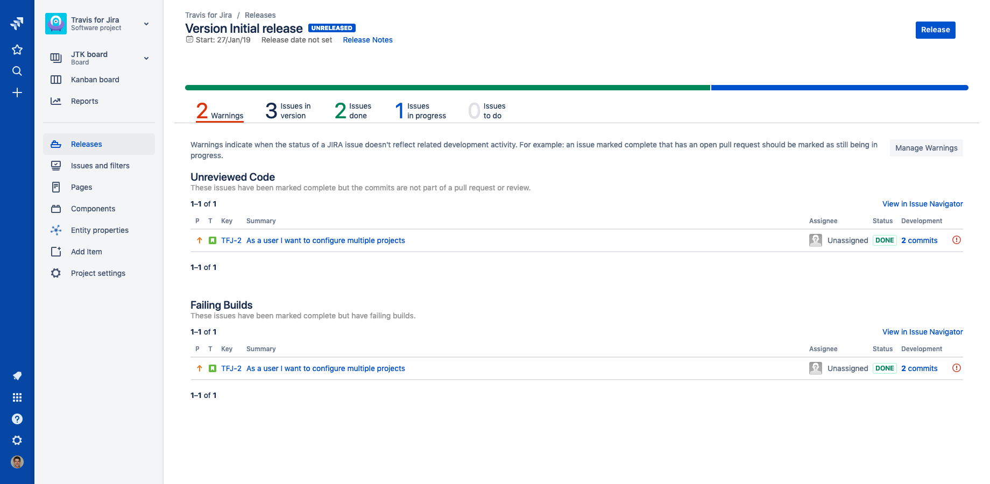Expand the JTK board switcher chevron
The width and height of the screenshot is (990, 484).
pos(146,58)
